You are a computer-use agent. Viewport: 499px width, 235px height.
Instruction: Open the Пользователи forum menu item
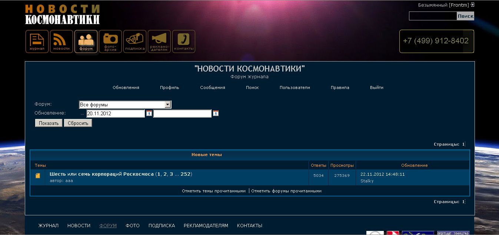click(295, 87)
